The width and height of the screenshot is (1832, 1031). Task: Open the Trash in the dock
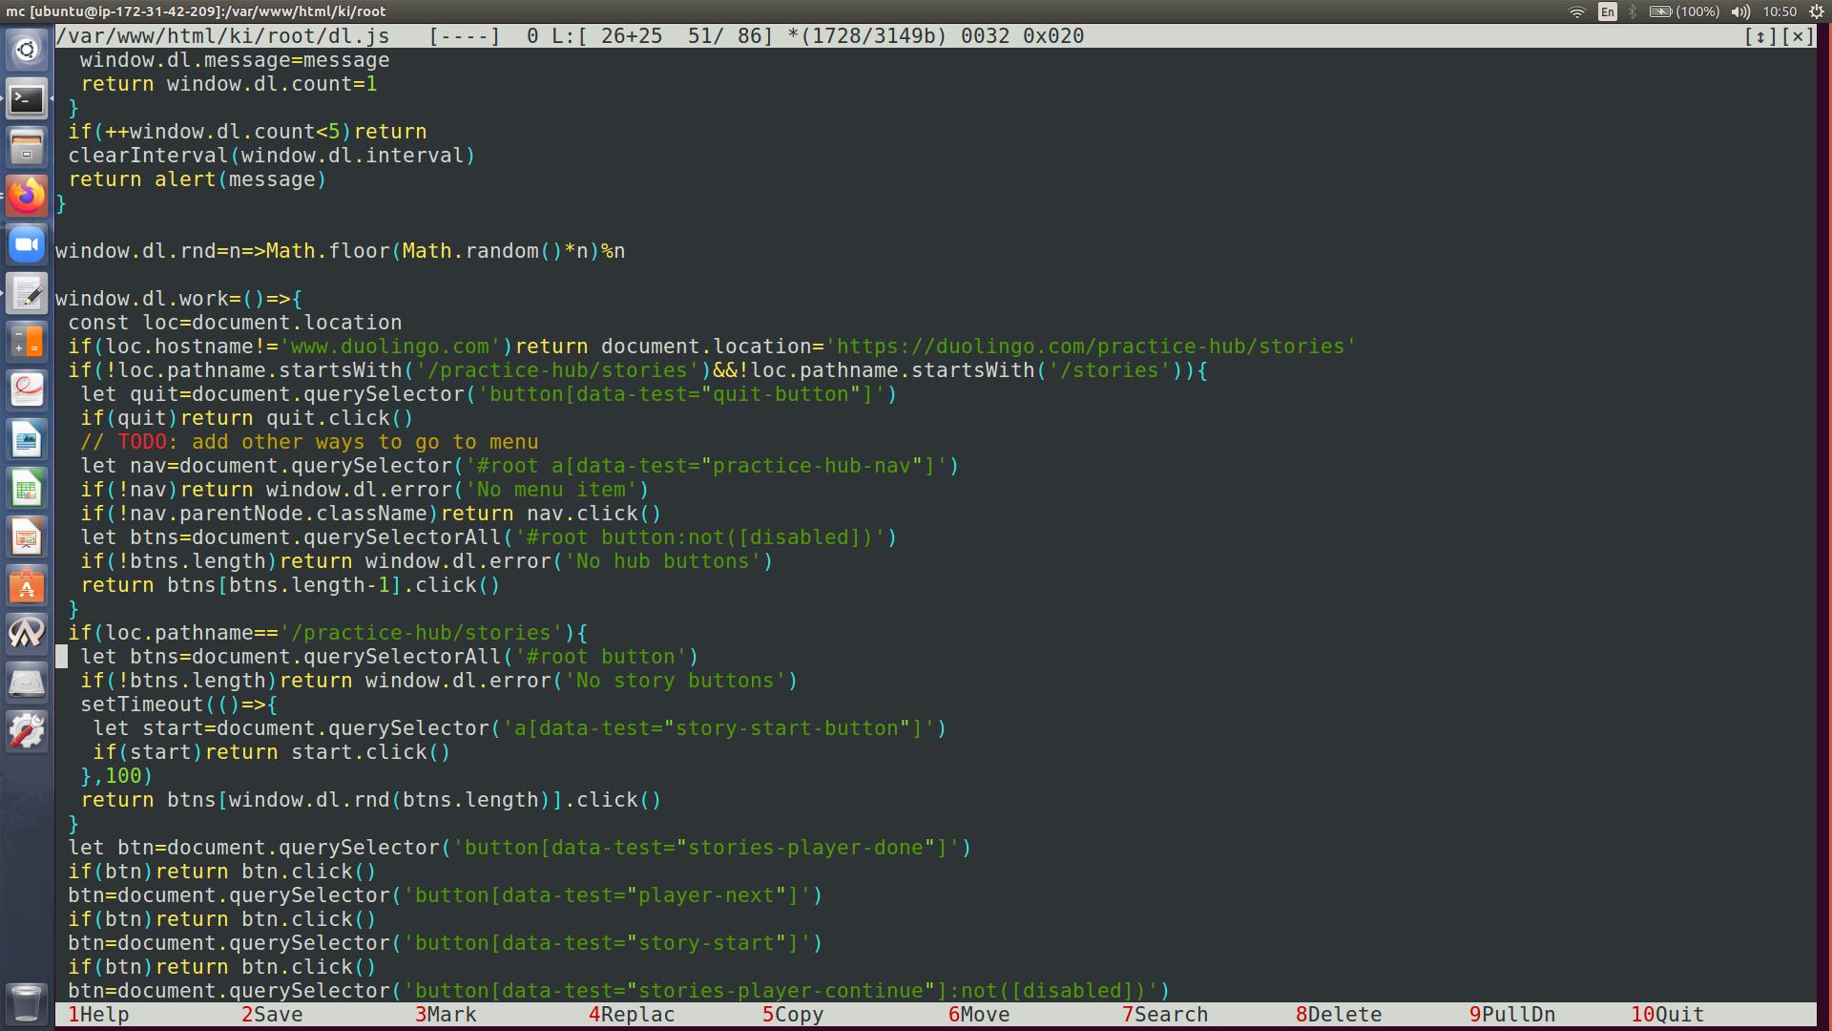point(27,1002)
